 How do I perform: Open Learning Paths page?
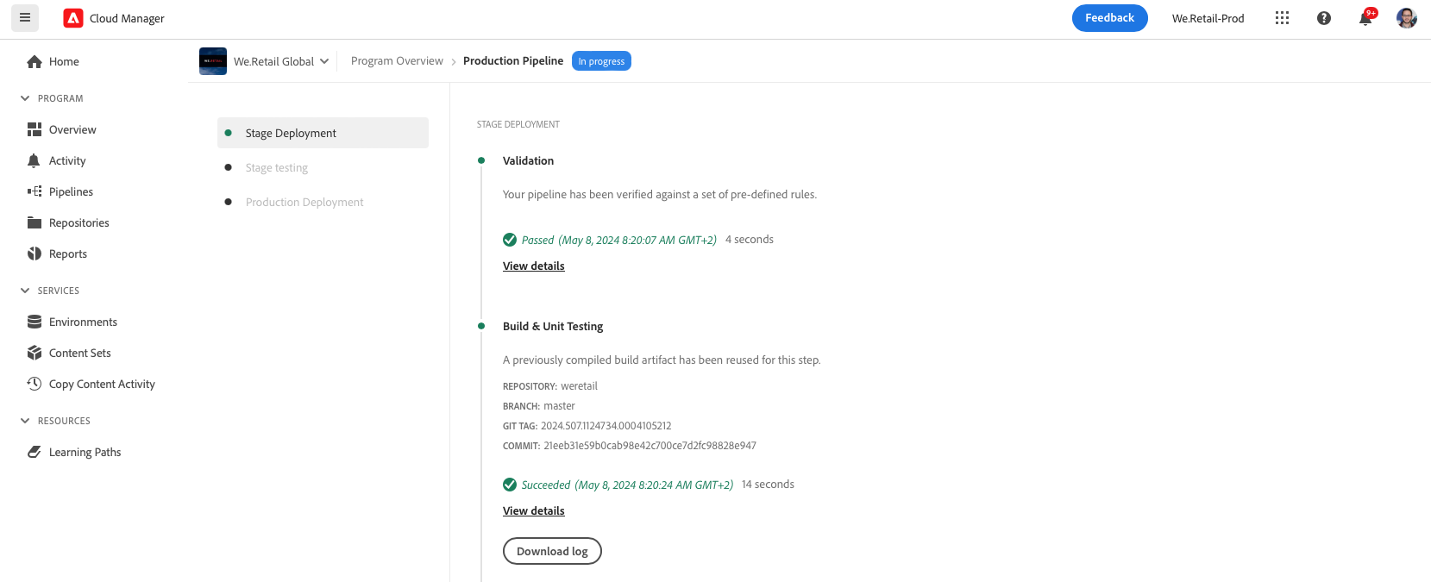tap(85, 452)
